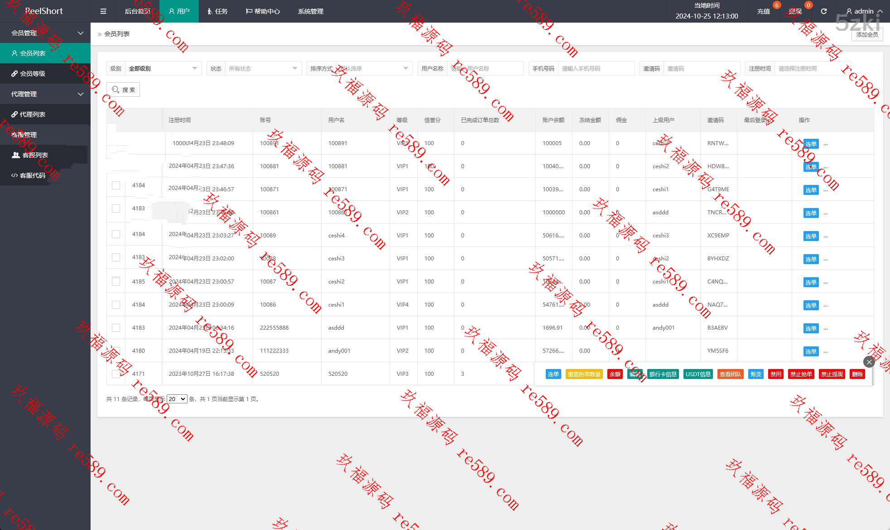Close the expanded actions popup
The height and width of the screenshot is (530, 890).
click(x=869, y=362)
